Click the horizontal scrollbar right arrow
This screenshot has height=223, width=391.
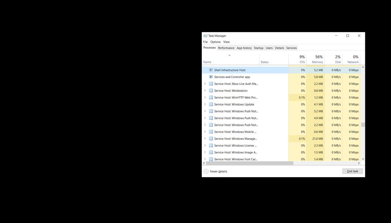[x=359, y=163]
